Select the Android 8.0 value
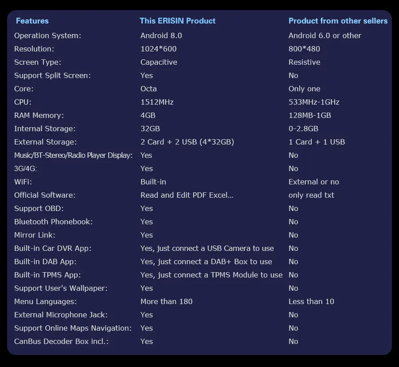The image size is (399, 367). point(161,35)
